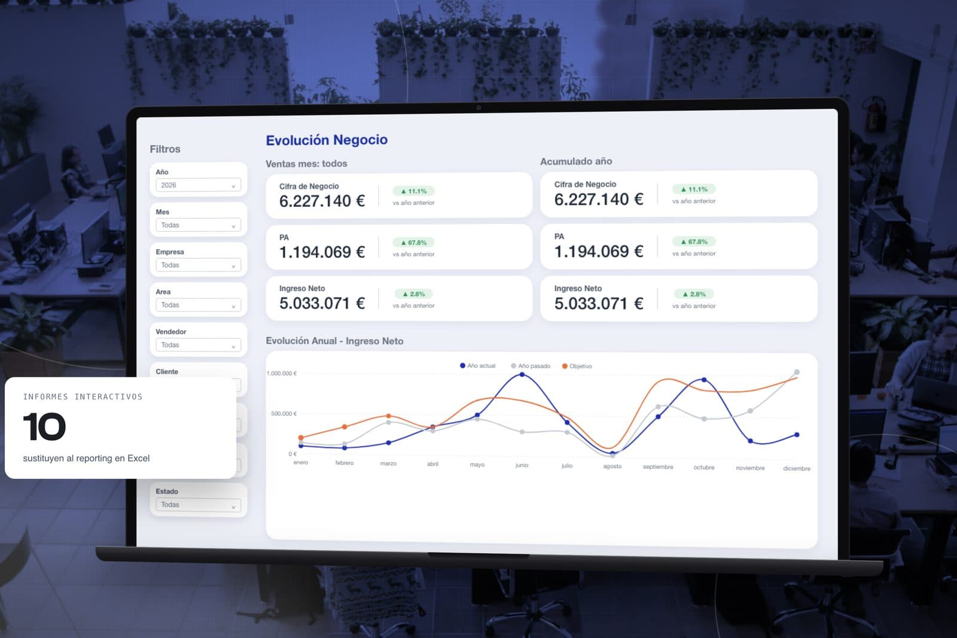This screenshot has width=957, height=638.
Task: Expand the Vendedor filter dropdown
Action: coord(198,345)
